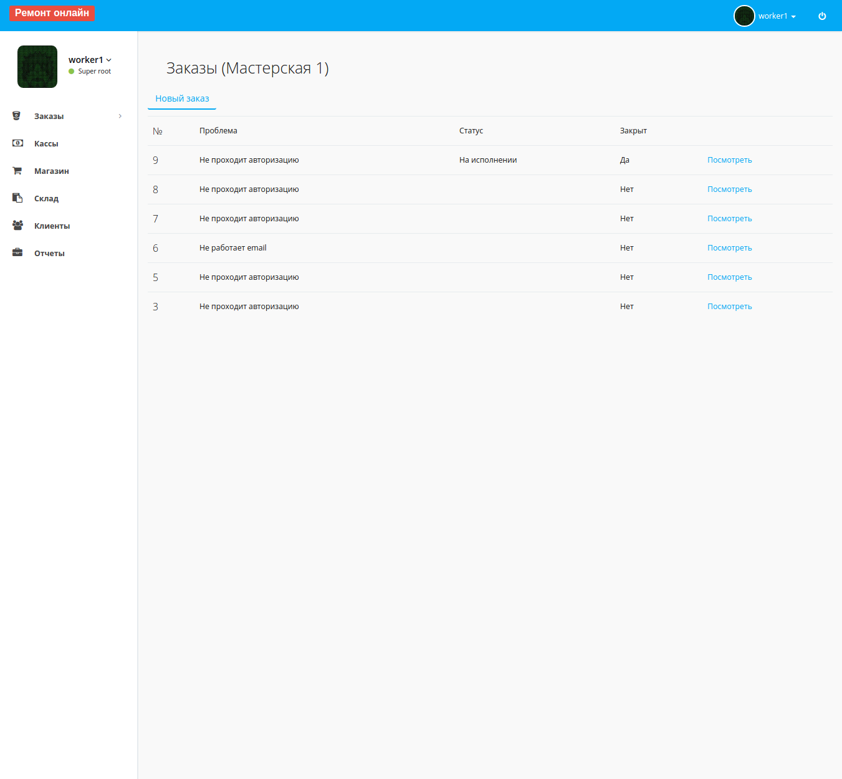This screenshot has width=842, height=779.
Task: View order number 7
Action: click(729, 219)
